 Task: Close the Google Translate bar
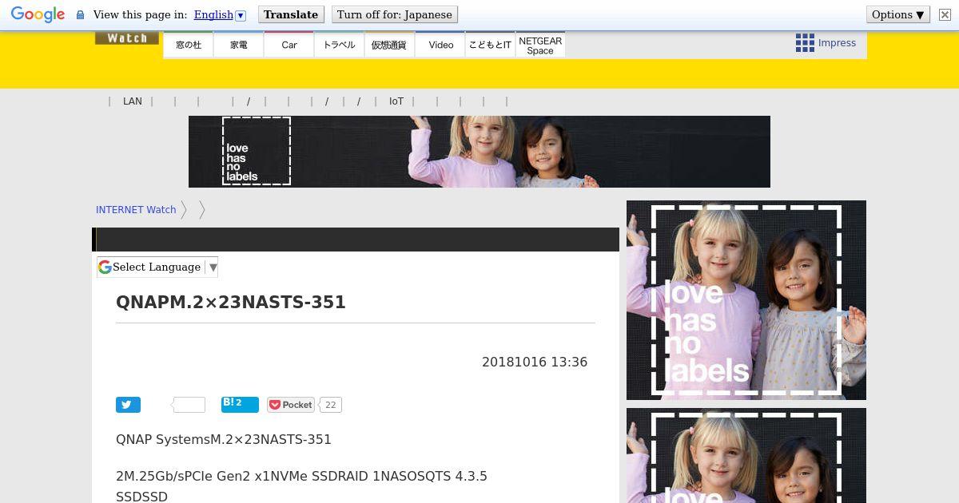945,14
